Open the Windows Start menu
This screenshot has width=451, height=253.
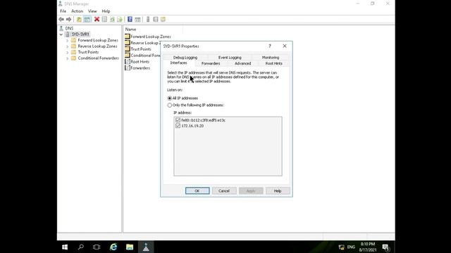(65, 247)
